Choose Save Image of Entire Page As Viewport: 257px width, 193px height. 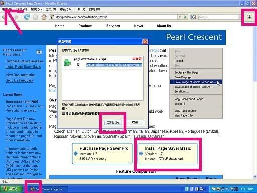pyautogui.click(x=194, y=87)
